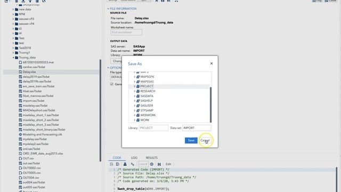
Task: Click the Line # input box
Action: (x=143, y=164)
